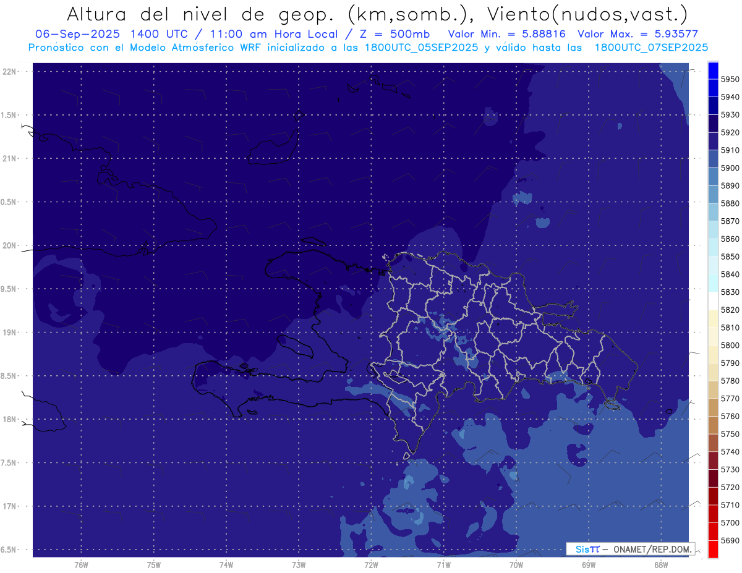742x573 pixels.
Task: Pick the pale yellow swatch between 5810 and 5820
Action: pyautogui.click(x=712, y=318)
